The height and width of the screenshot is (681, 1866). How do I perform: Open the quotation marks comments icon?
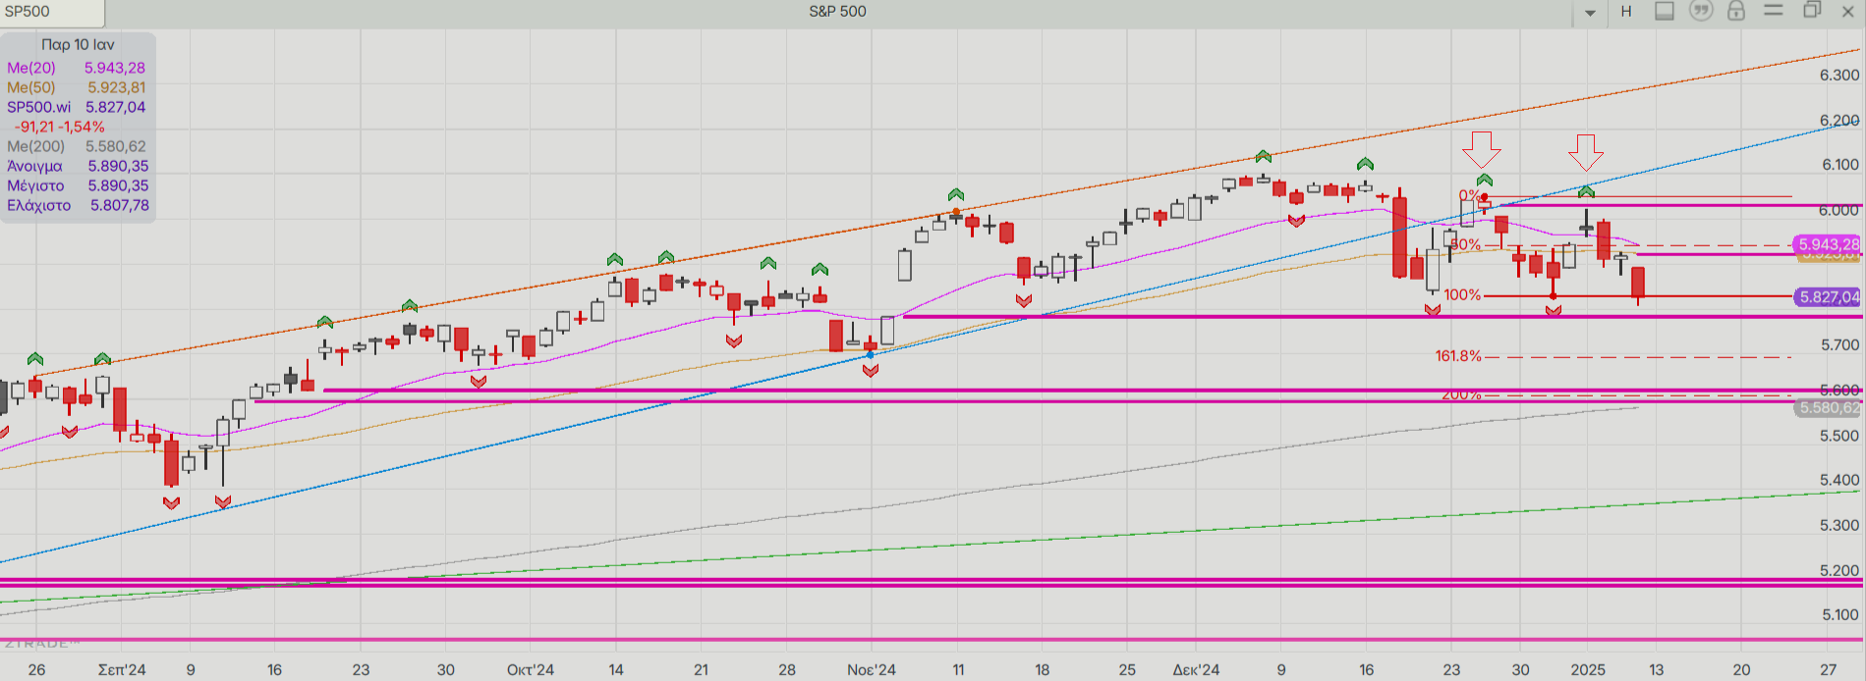click(x=1701, y=11)
